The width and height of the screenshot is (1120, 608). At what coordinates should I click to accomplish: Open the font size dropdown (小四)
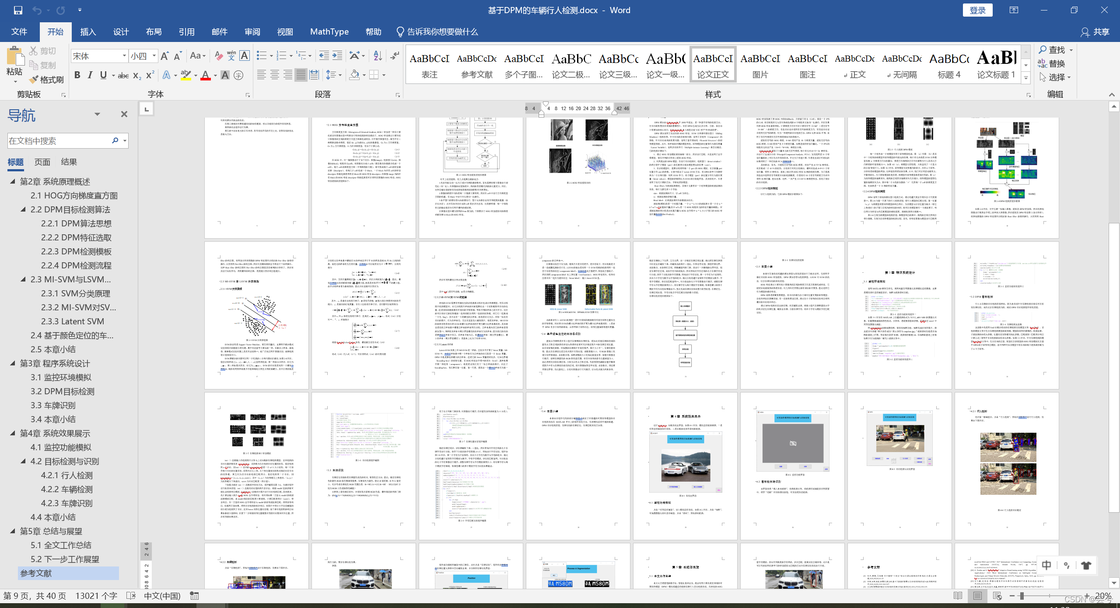154,56
